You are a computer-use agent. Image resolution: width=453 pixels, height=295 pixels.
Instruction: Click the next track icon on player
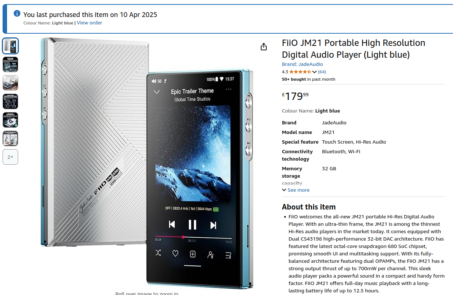tap(213, 225)
